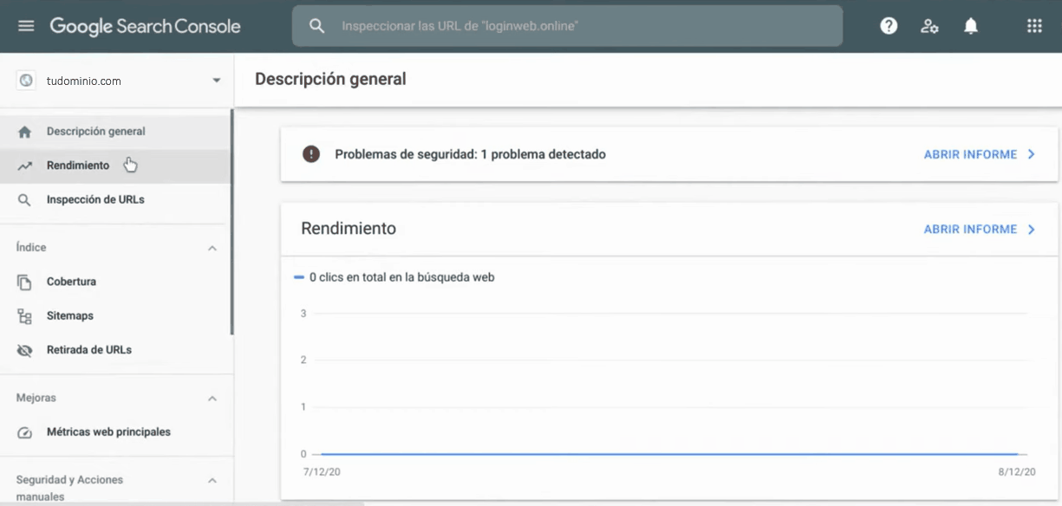The width and height of the screenshot is (1062, 506).
Task: Click 'Problemas de seguridad: 1 problema detectado' text
Action: point(470,154)
